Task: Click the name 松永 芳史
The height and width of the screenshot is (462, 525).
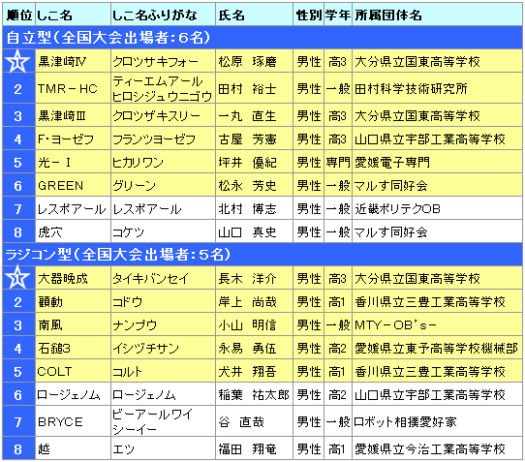Action: coord(247,185)
